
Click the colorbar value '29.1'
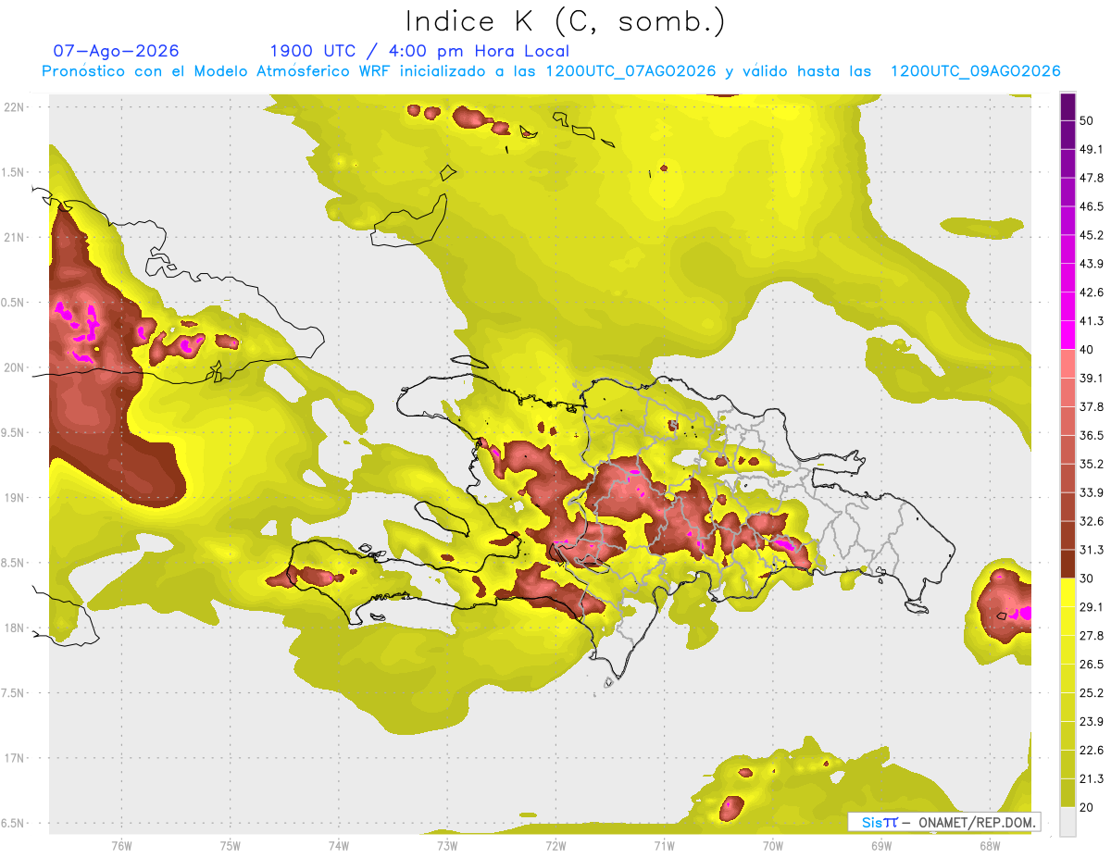[1092, 607]
